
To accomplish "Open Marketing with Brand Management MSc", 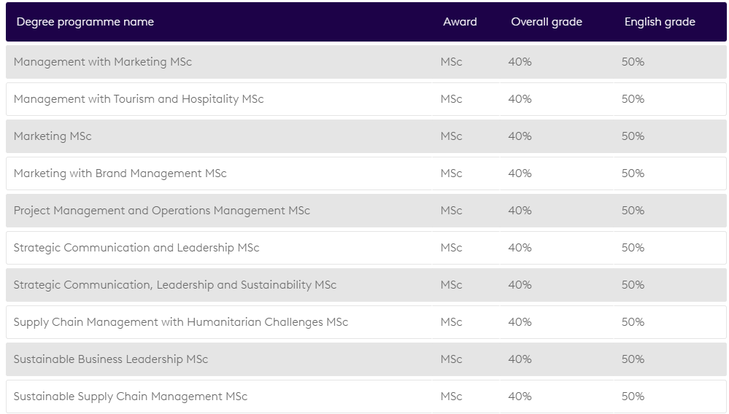I will pos(120,173).
